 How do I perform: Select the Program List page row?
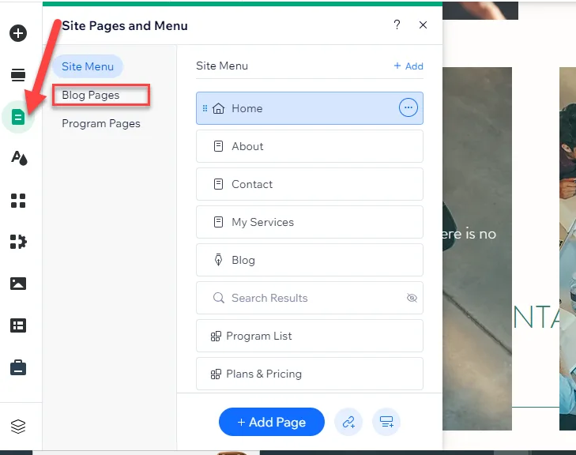pyautogui.click(x=309, y=336)
